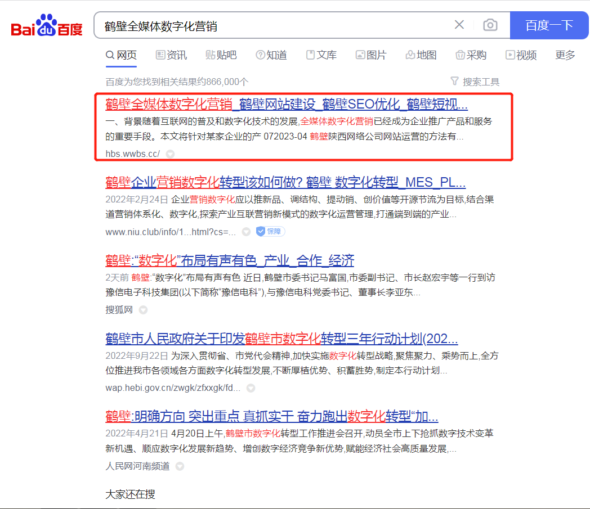
Task: Open the 视频 tab
Action: (521, 55)
